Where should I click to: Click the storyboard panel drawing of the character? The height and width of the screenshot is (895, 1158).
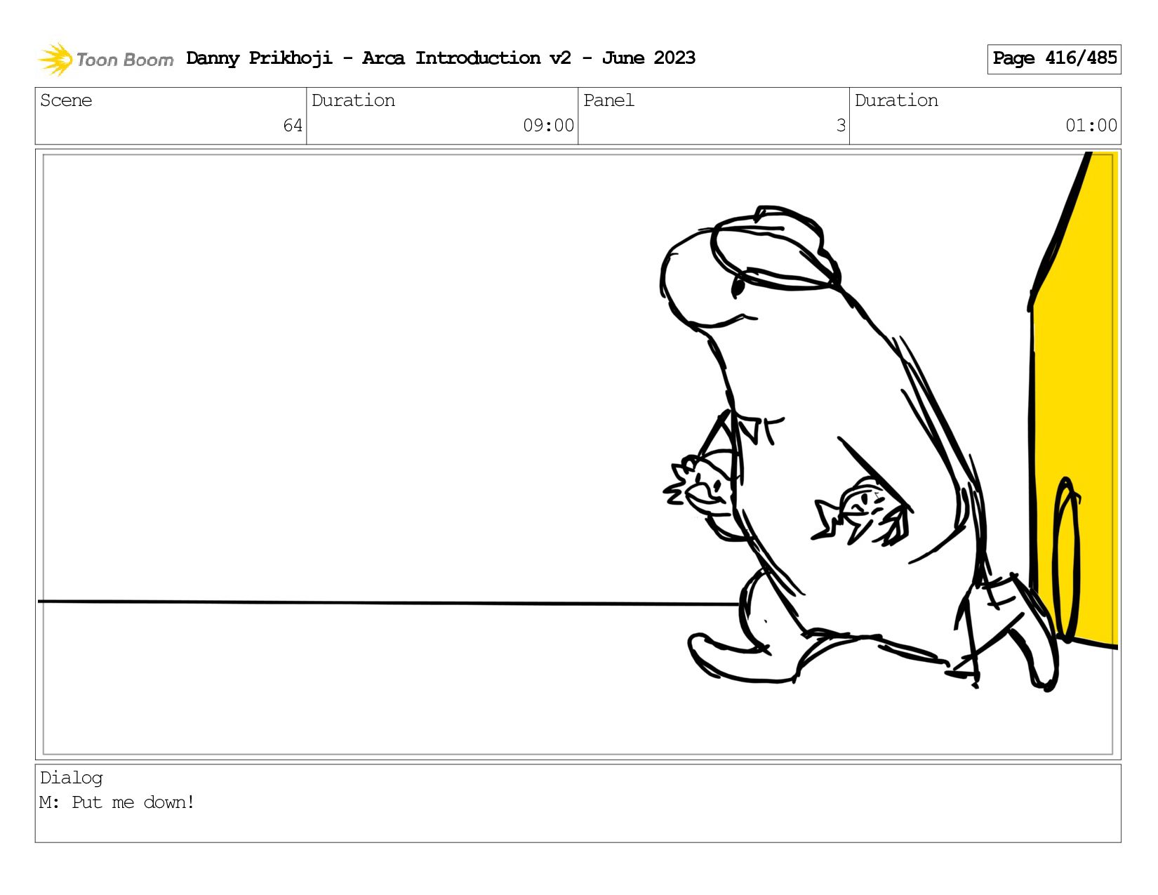578,454
